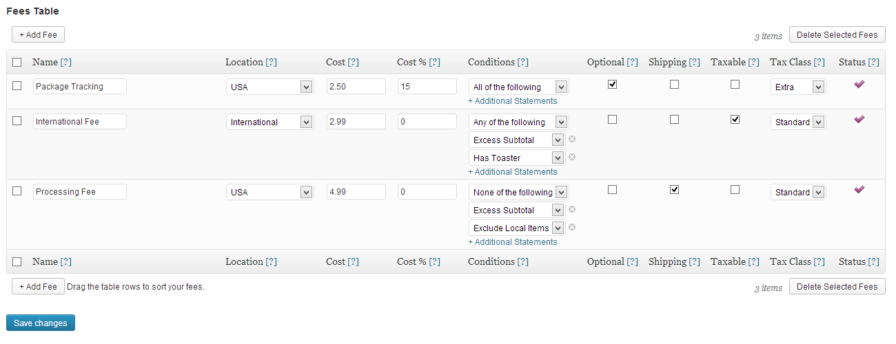The width and height of the screenshot is (896, 344).
Task: Open help tip beside top Conditions header
Action: (523, 62)
